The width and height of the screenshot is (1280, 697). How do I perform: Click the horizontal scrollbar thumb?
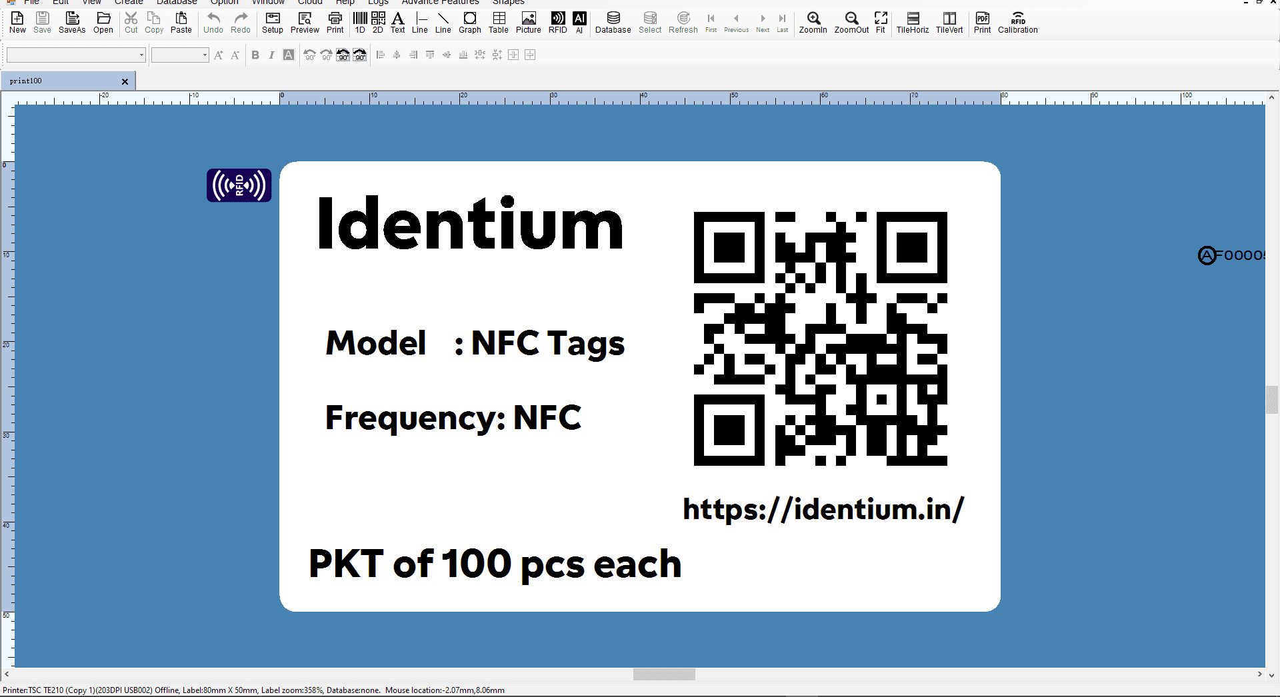click(x=664, y=674)
